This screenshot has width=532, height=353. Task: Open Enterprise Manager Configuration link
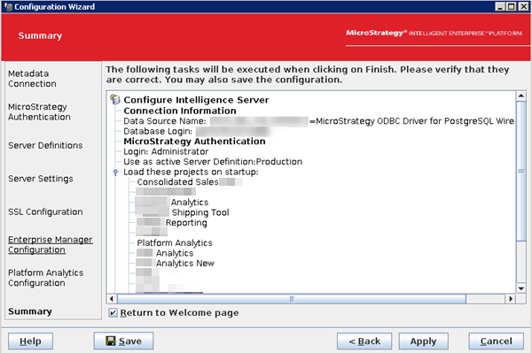[x=51, y=244]
